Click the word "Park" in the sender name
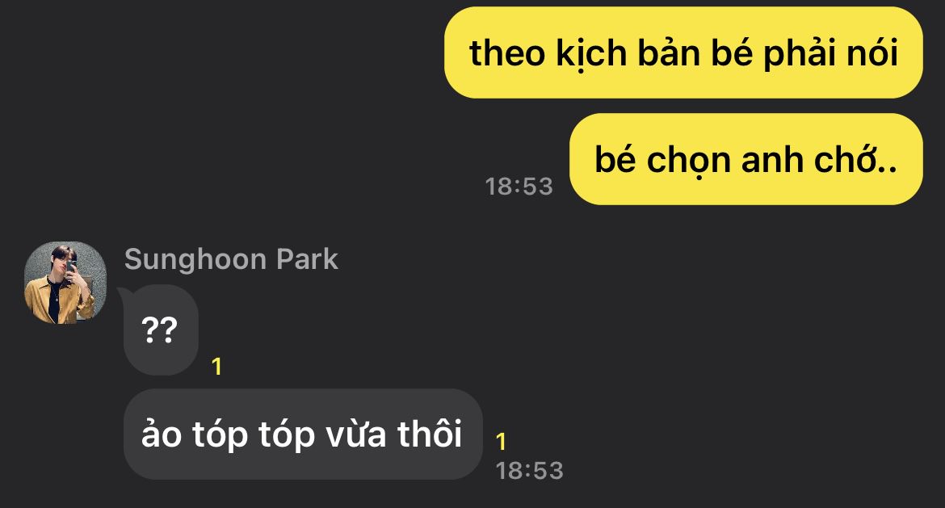This screenshot has height=508, width=945. tap(307, 259)
